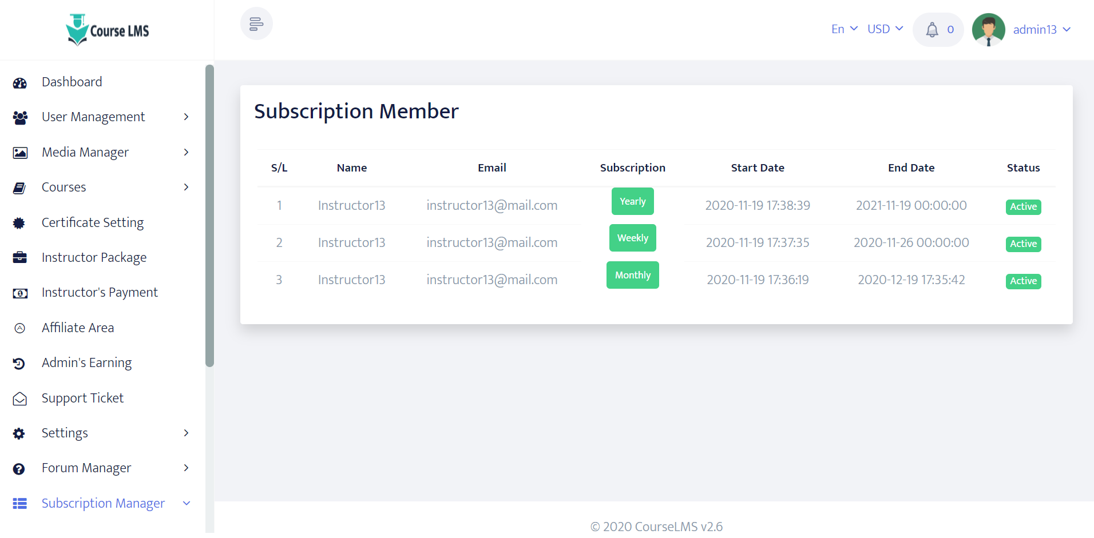Go to Admin's Earning page

click(x=86, y=362)
